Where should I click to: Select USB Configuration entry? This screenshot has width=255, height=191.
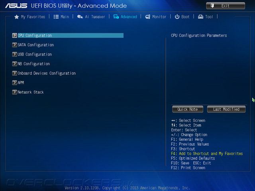tap(35, 55)
